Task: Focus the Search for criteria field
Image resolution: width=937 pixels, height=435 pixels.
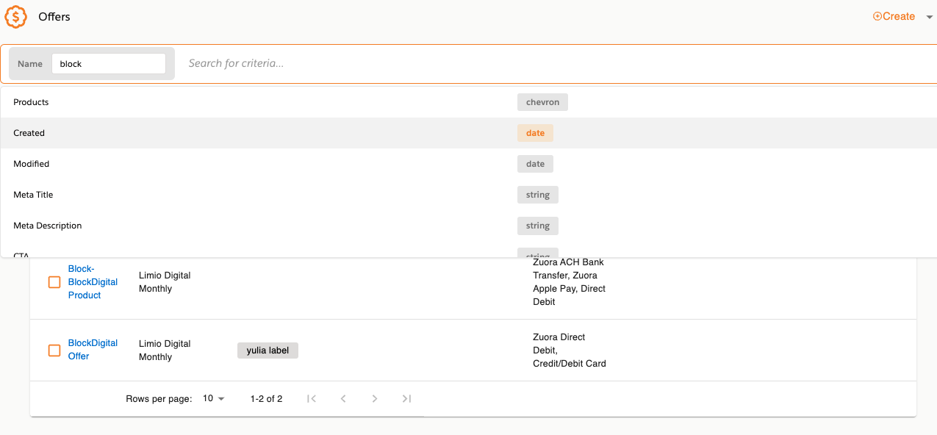Action: tap(559, 64)
